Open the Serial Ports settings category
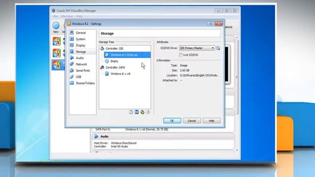 [x=82, y=70]
